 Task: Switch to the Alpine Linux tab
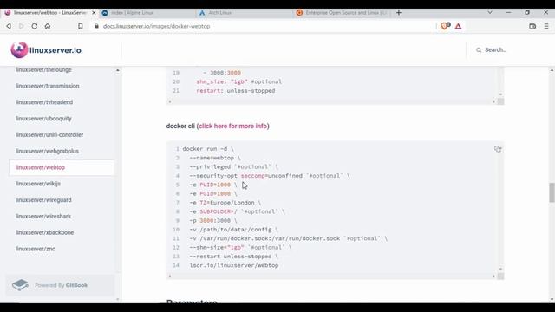tap(147, 13)
